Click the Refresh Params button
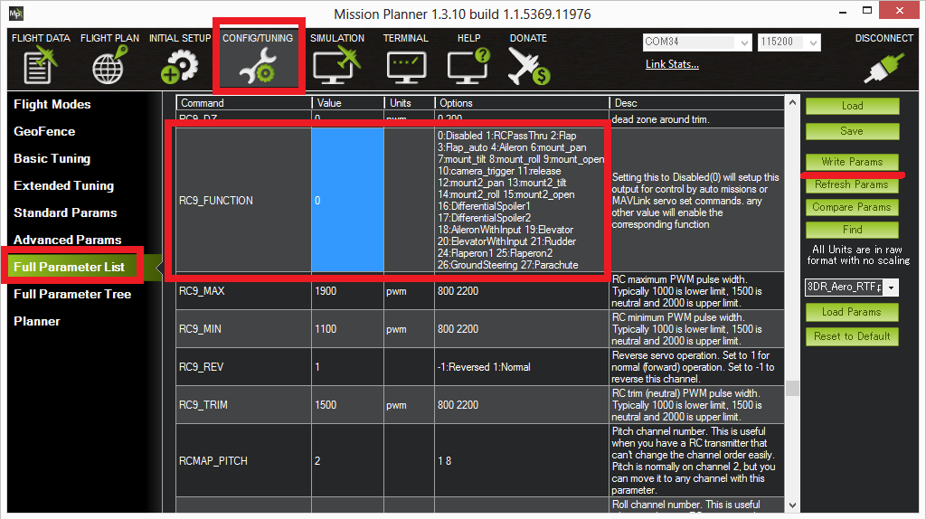Screen dimensions: 926x519 [852, 184]
